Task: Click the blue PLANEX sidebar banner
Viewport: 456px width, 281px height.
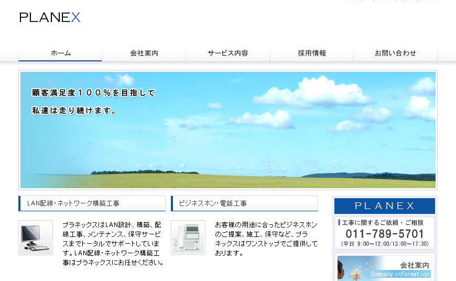Action: (385, 206)
